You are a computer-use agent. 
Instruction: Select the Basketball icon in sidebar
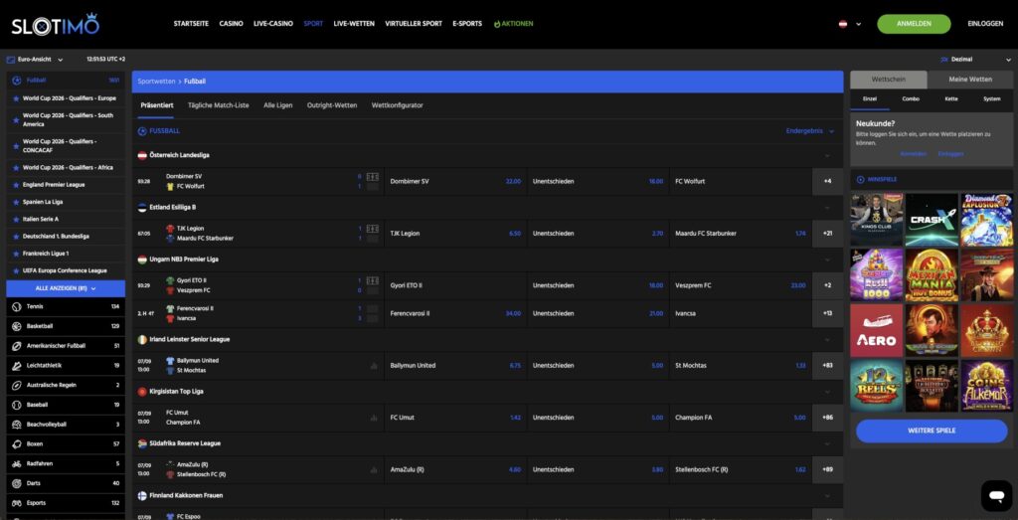point(16,326)
